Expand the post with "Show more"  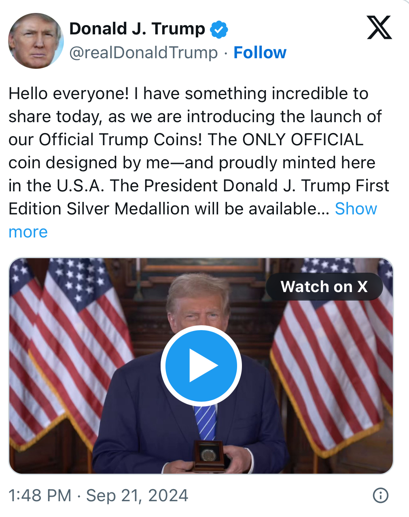pos(356,209)
